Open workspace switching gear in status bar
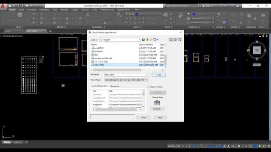Image resolution: width=271 pixels, height=152 pixels. (x=239, y=147)
